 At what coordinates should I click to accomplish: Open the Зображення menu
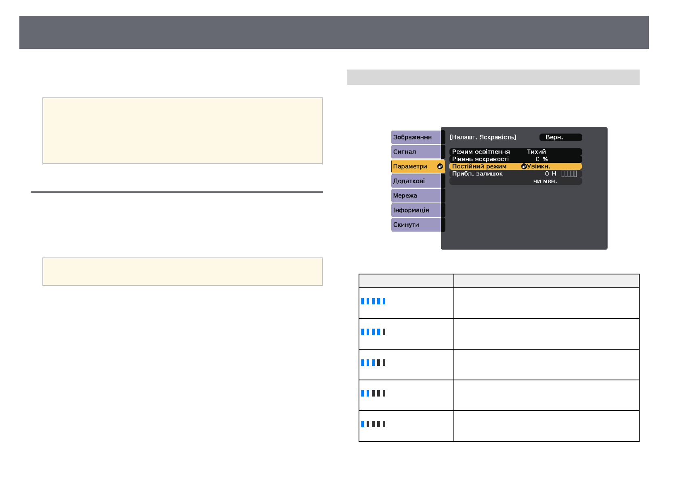click(x=416, y=137)
